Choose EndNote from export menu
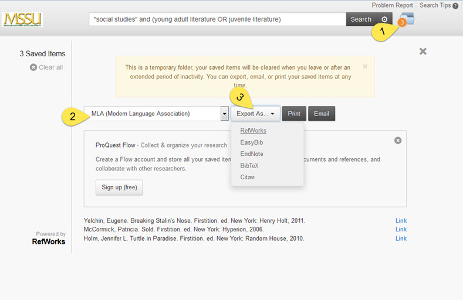The width and height of the screenshot is (463, 300). [252, 154]
